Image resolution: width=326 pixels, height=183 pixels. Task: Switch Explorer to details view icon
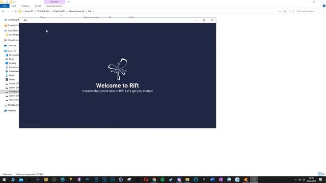coord(319,174)
